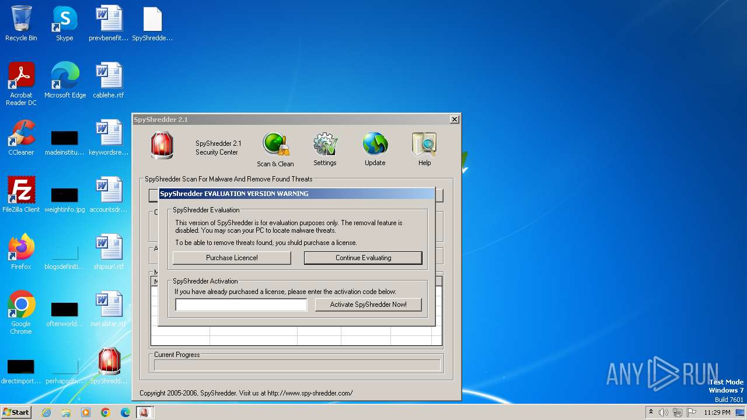Select shipsurl.rtf document icon

point(109,253)
